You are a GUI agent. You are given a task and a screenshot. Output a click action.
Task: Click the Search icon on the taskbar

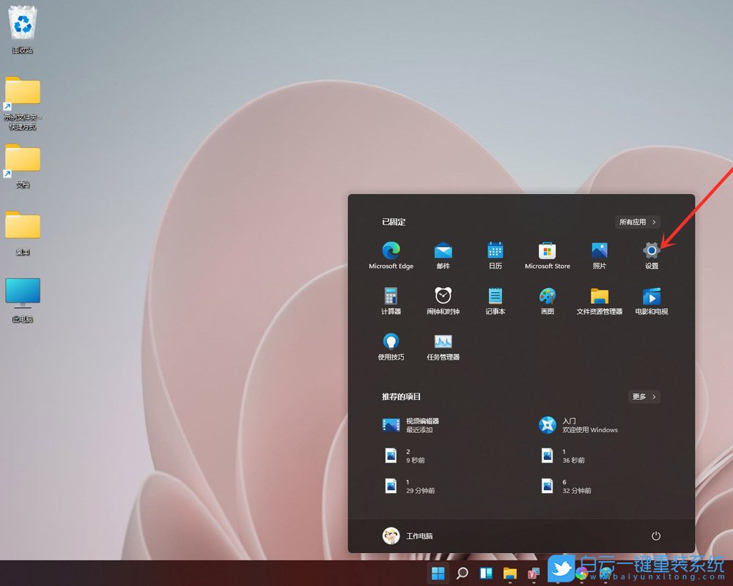click(x=461, y=573)
